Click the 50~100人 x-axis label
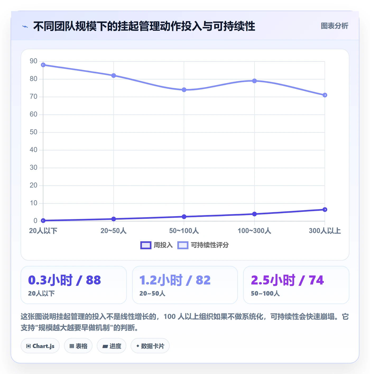 (184, 231)
